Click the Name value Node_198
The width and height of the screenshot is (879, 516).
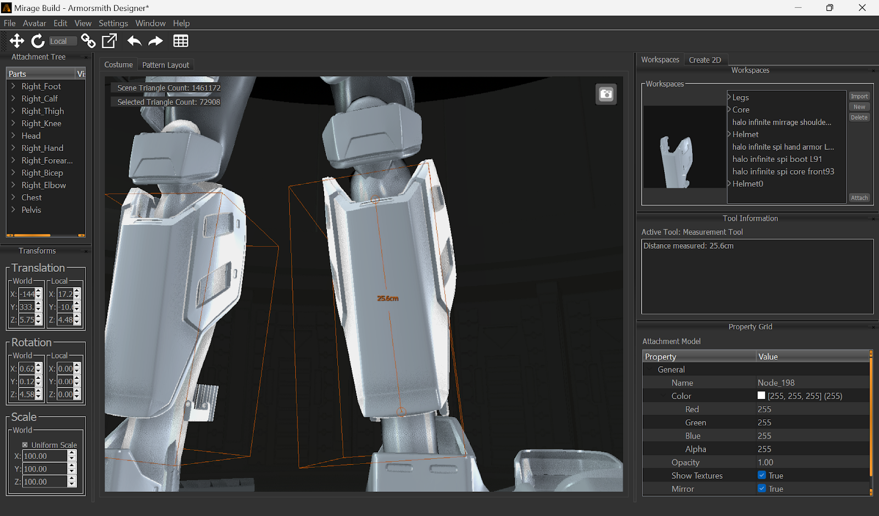coord(776,383)
